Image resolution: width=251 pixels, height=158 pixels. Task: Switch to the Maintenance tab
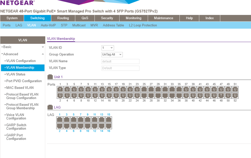coord(164,18)
